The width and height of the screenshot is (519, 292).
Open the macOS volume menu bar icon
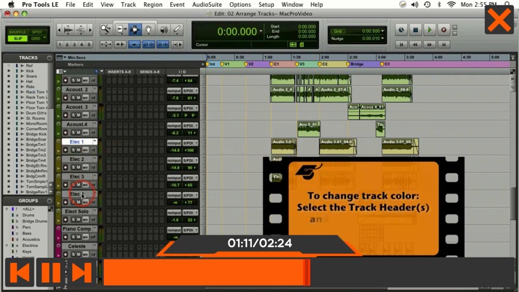(x=415, y=5)
